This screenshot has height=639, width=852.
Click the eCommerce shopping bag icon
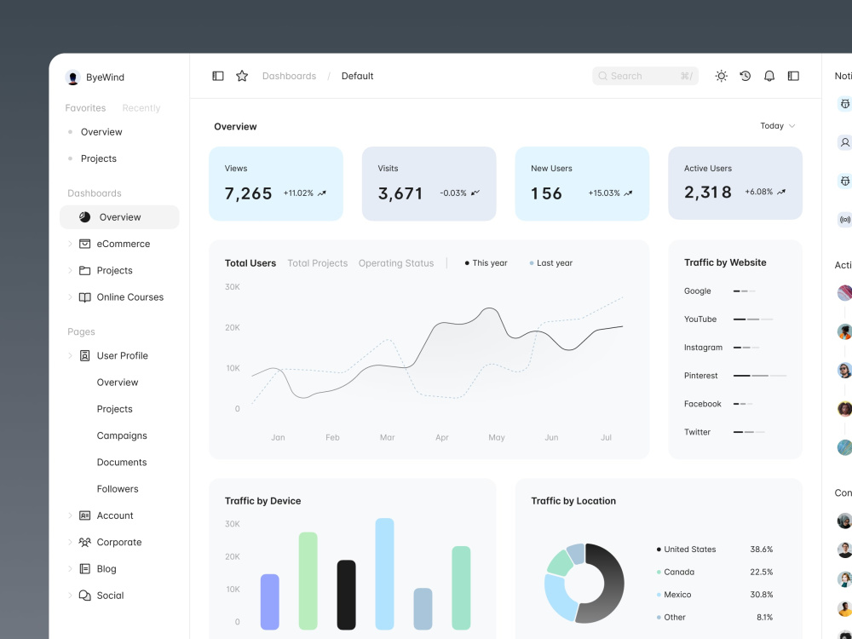(84, 244)
